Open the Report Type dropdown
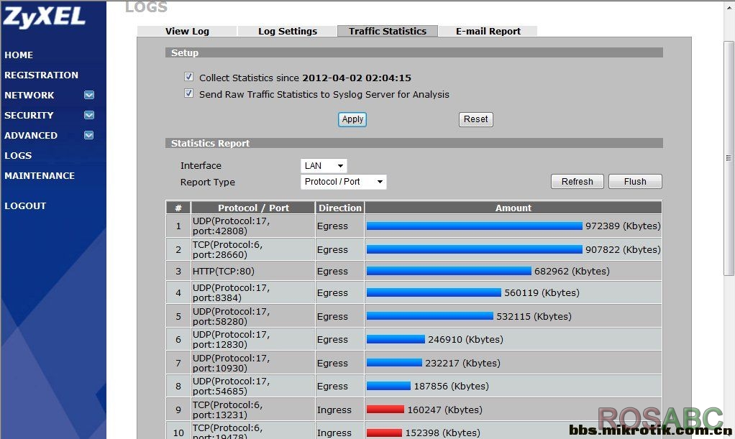Viewport: 735px width, 439px height. pyautogui.click(x=344, y=182)
